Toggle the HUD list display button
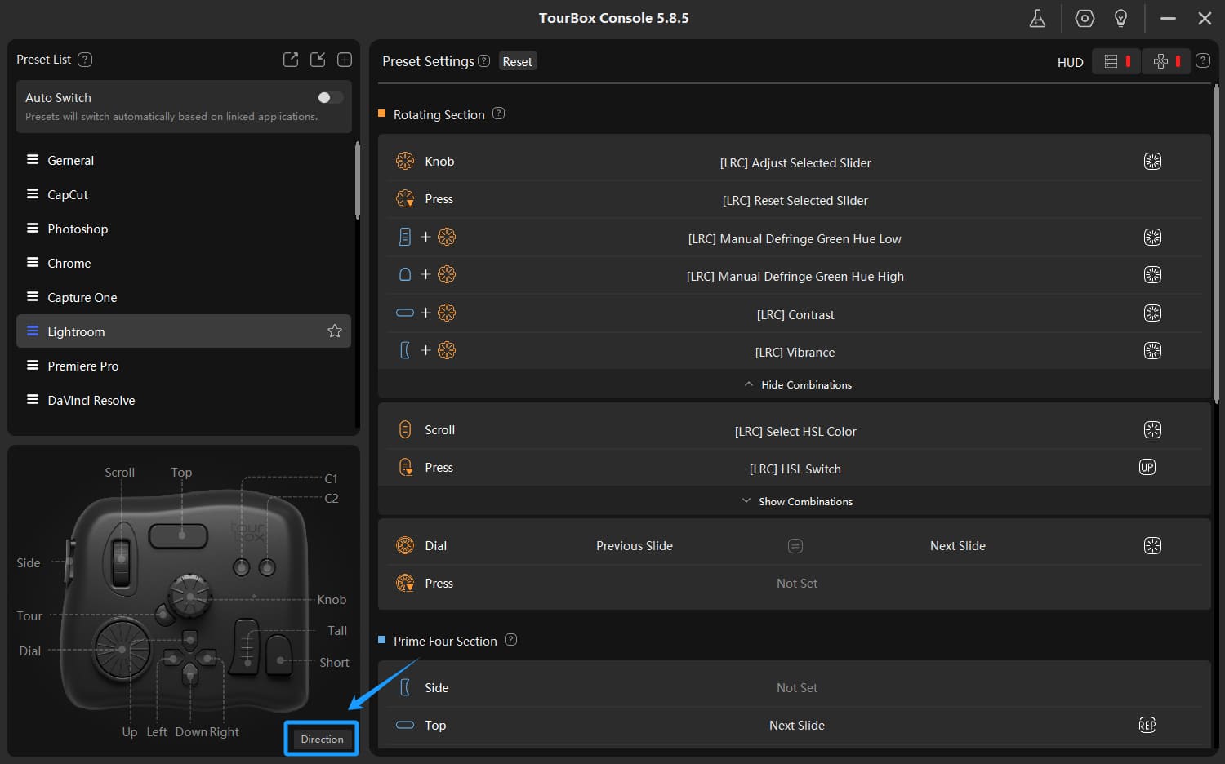This screenshot has width=1225, height=764. tap(1116, 61)
